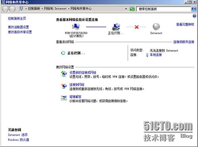Click the green refresh button beside address bar
This screenshot has width=198, height=147.
click(132, 9)
